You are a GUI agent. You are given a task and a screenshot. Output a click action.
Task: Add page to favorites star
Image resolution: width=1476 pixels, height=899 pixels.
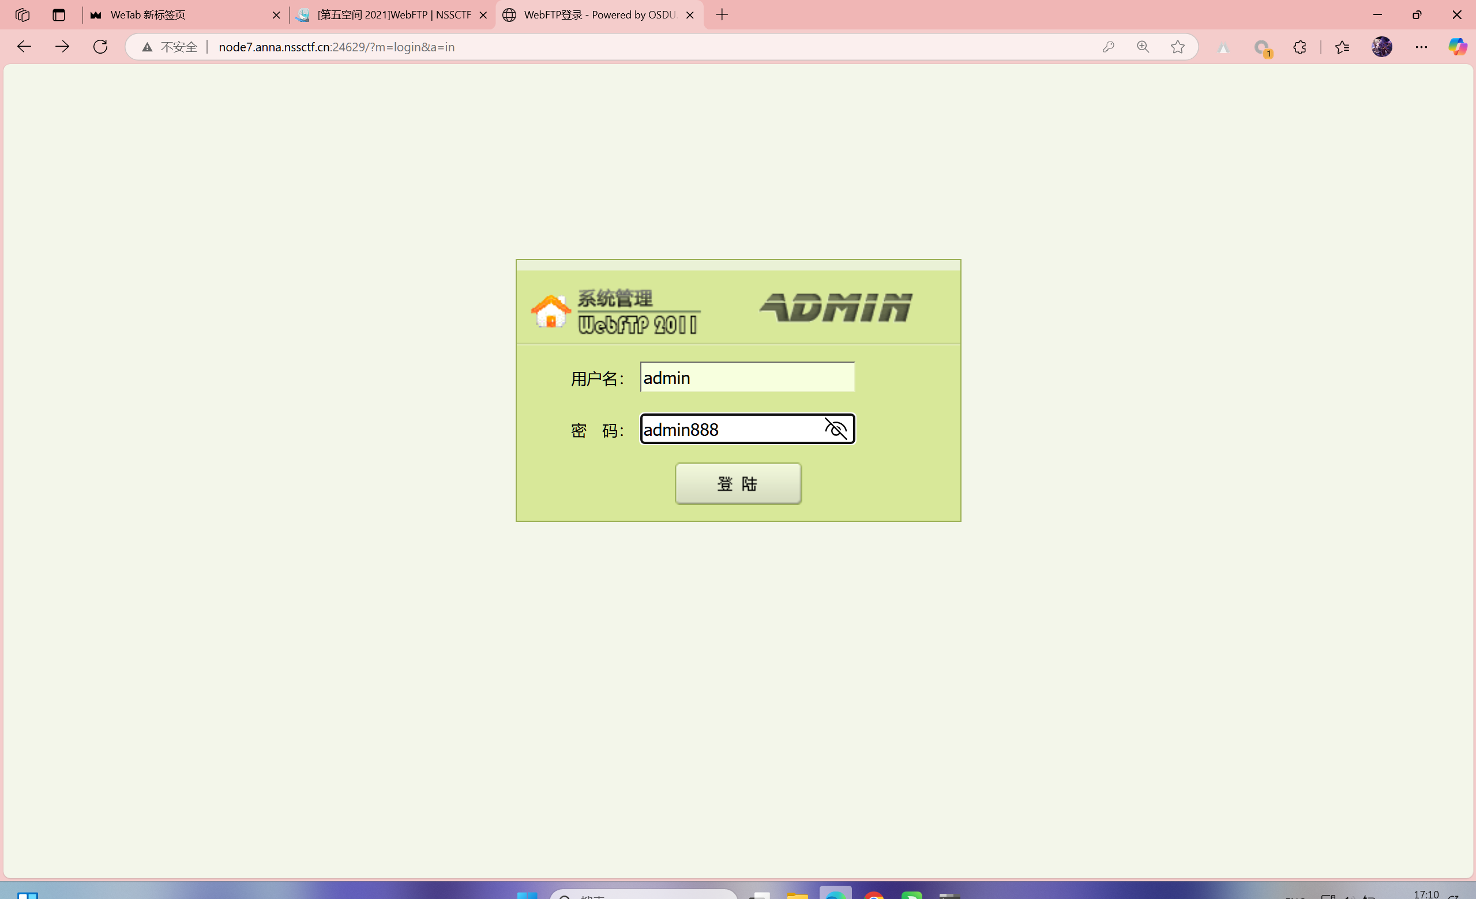coord(1178,47)
